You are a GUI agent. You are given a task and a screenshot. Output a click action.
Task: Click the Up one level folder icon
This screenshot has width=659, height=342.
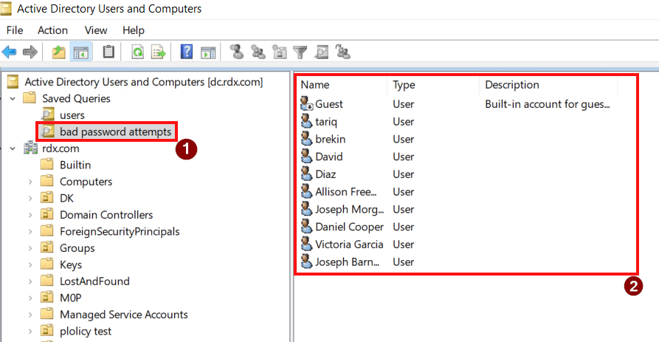click(x=58, y=52)
